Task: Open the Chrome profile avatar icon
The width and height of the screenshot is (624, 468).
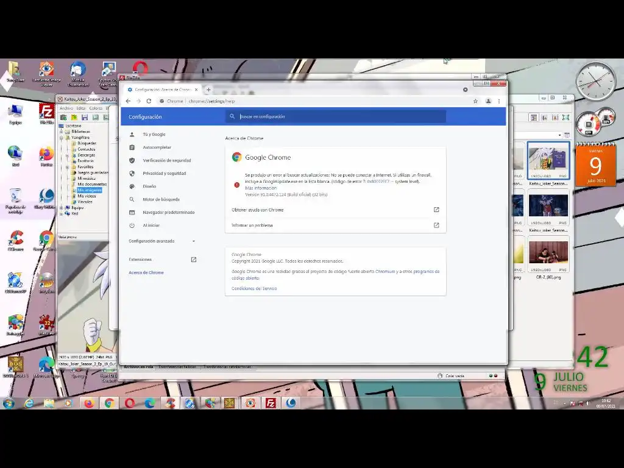Action: 488,101
